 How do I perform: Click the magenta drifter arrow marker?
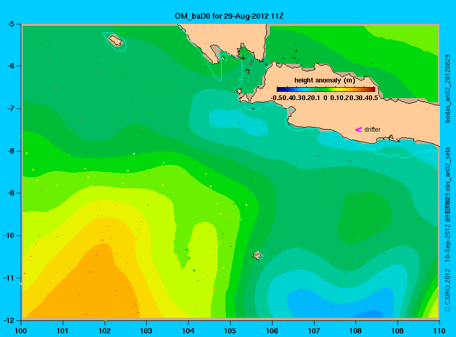coord(359,130)
